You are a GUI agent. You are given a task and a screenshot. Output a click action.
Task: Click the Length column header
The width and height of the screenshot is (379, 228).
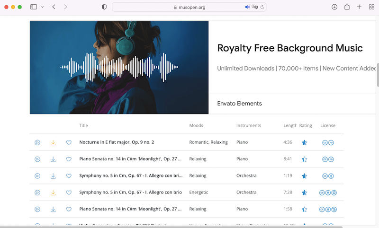coord(290,125)
